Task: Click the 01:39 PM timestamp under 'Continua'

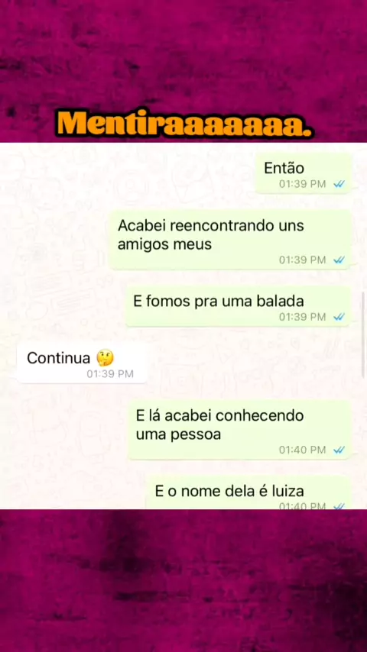Action: coord(110,374)
